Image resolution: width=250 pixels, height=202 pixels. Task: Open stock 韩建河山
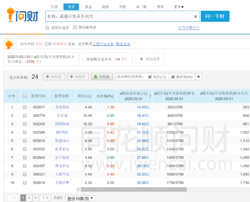pos(62,140)
